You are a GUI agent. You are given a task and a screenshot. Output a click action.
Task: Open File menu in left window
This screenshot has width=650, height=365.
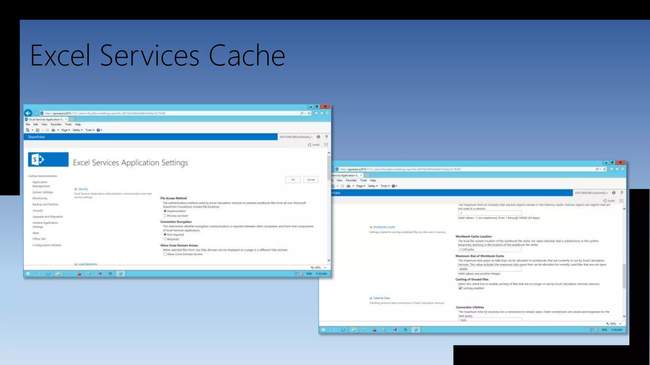pyautogui.click(x=28, y=125)
